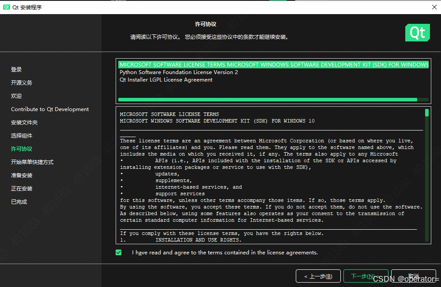Screen dimensions: 441x287
Task: Click the 已完成 step in the sidebar
Action: 19,201
